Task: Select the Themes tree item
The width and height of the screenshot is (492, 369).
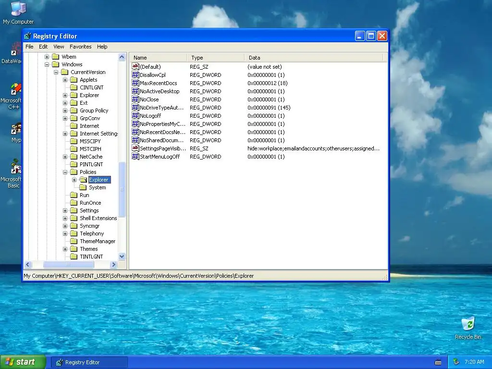Action: click(88, 249)
